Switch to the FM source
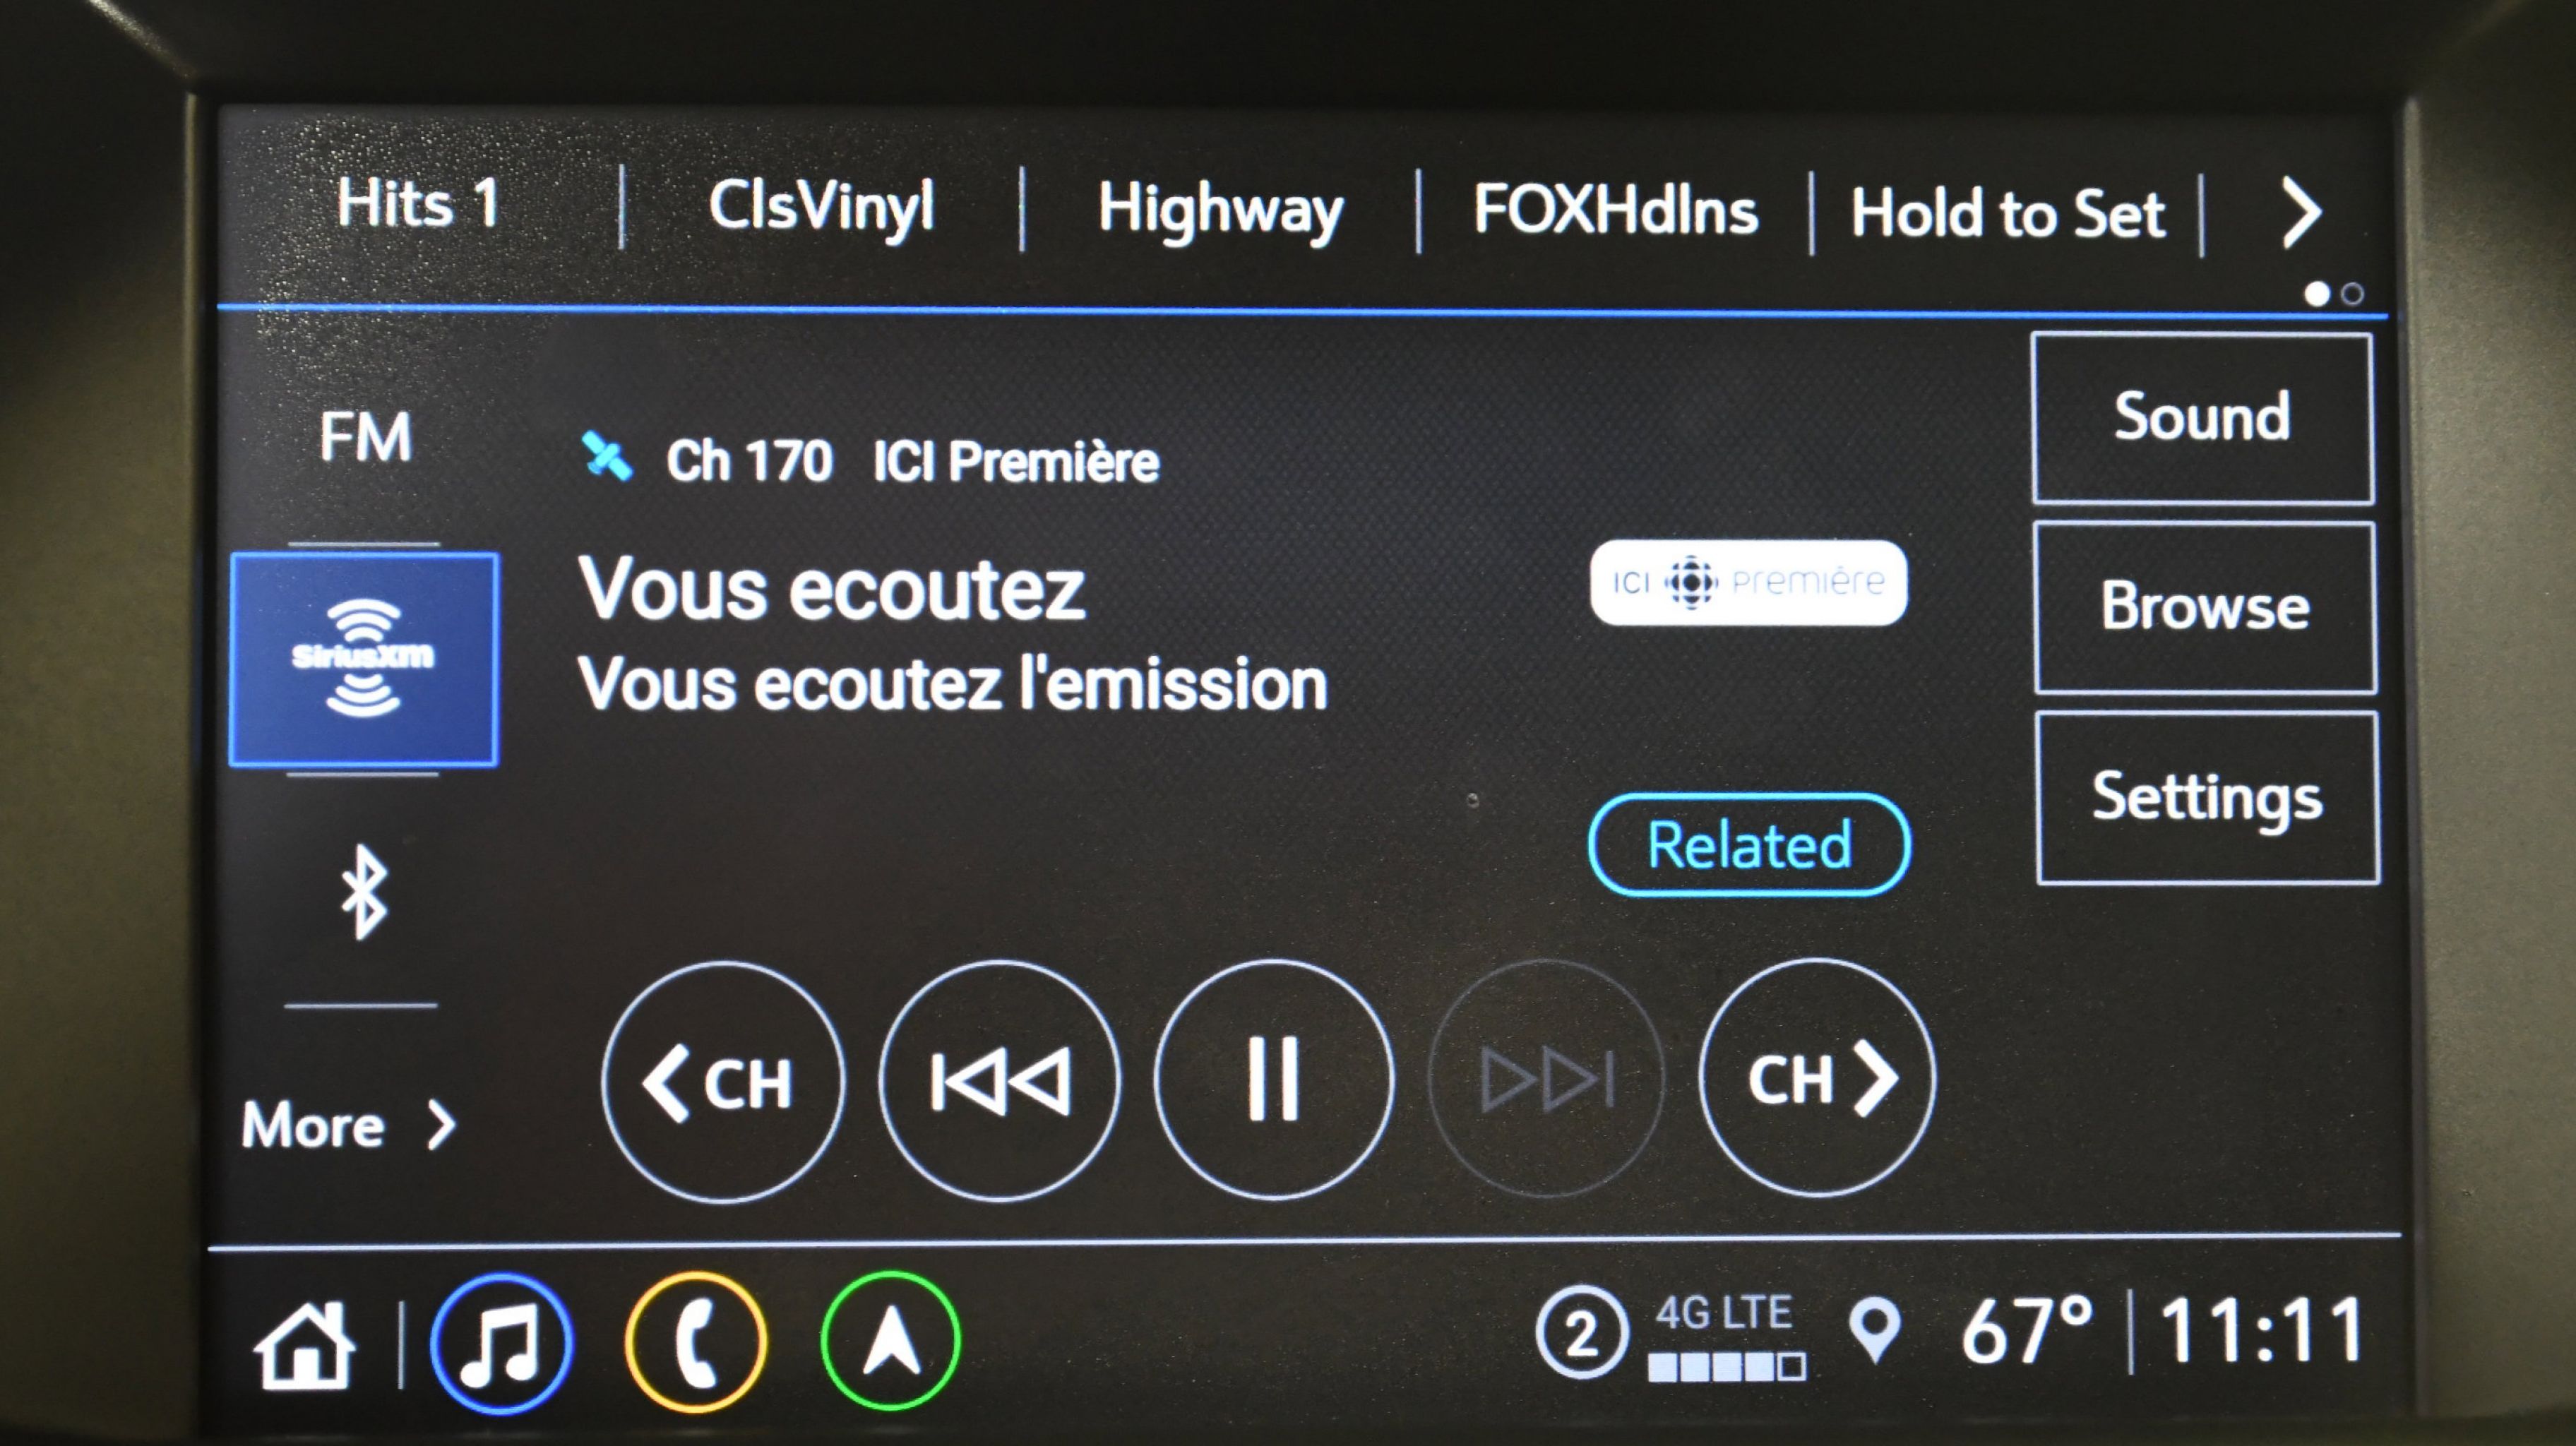Viewport: 2576px width, 1446px height. (365, 437)
